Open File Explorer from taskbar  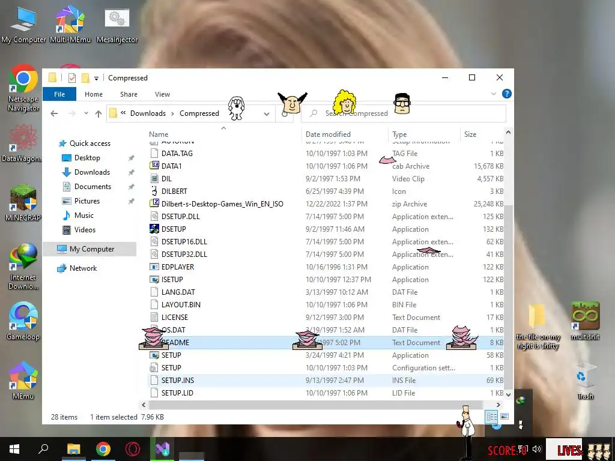pos(73,449)
